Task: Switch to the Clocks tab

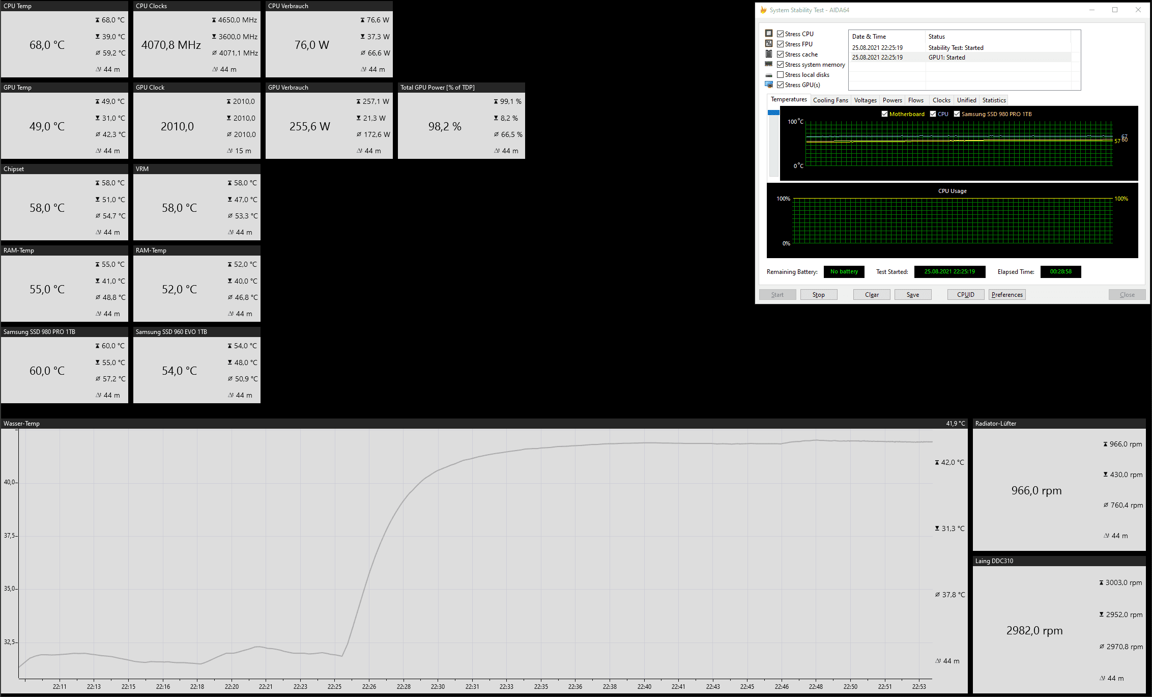Action: 941,100
